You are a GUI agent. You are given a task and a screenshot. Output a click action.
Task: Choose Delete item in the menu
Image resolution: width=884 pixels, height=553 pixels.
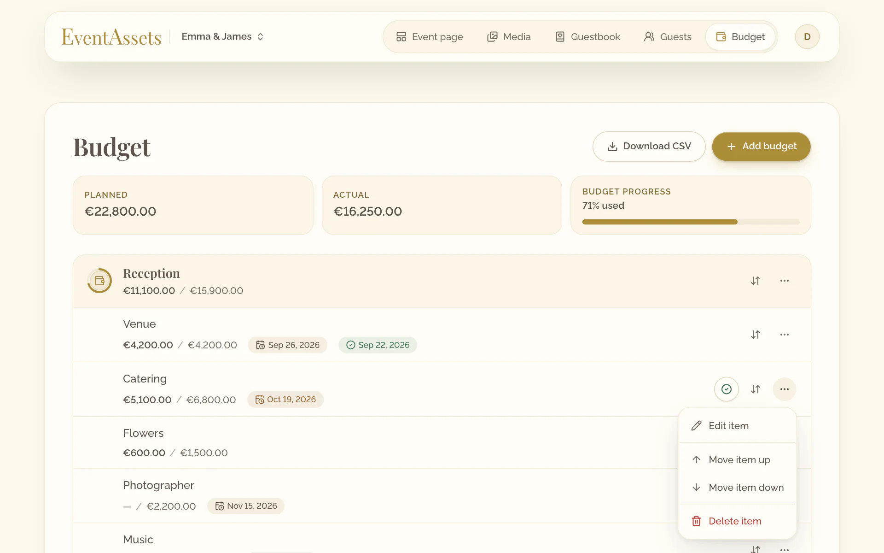[738, 521]
